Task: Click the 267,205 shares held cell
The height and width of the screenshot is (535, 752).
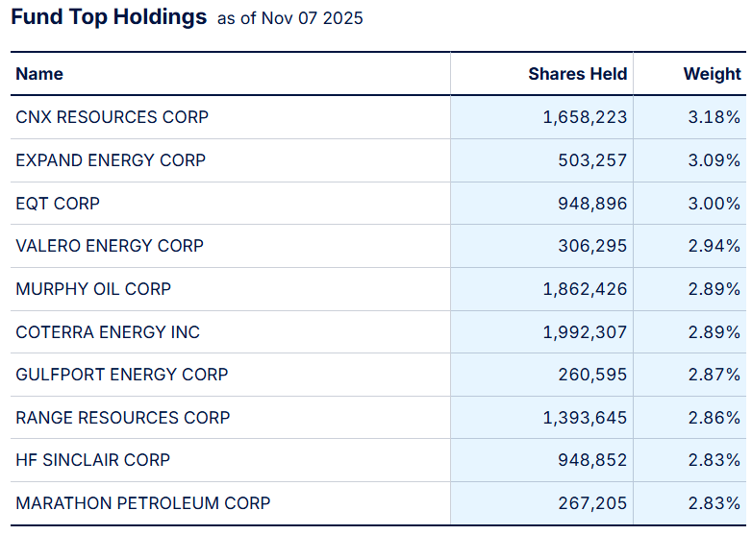Action: (x=592, y=503)
